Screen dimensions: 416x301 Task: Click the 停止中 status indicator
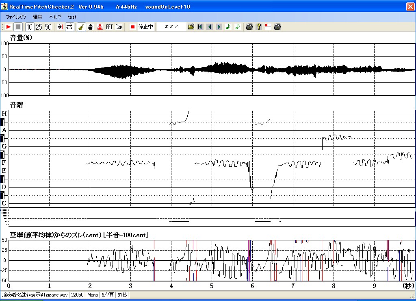coord(146,27)
